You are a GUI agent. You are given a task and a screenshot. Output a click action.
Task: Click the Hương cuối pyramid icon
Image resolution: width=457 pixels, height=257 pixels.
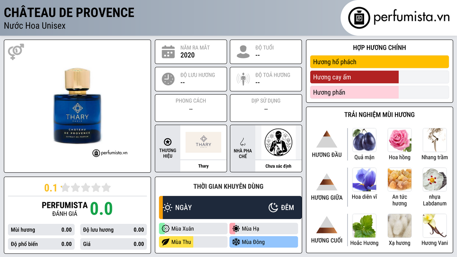pos(327,225)
